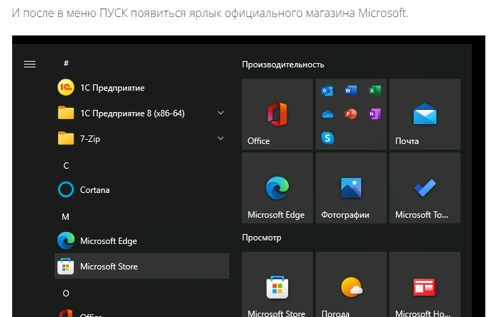Expand the 7-Zip folder chevron

pos(221,138)
